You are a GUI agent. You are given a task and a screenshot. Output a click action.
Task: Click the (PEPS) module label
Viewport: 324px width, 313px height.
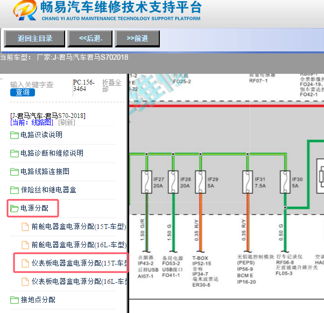pyautogui.click(x=246, y=263)
